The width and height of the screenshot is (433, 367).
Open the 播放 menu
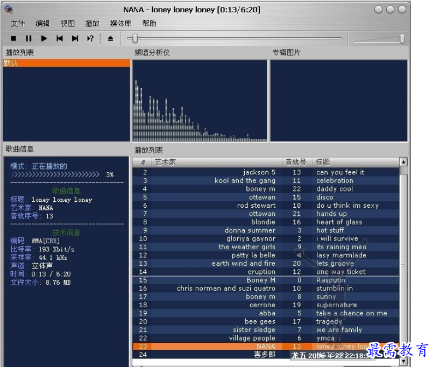(93, 24)
